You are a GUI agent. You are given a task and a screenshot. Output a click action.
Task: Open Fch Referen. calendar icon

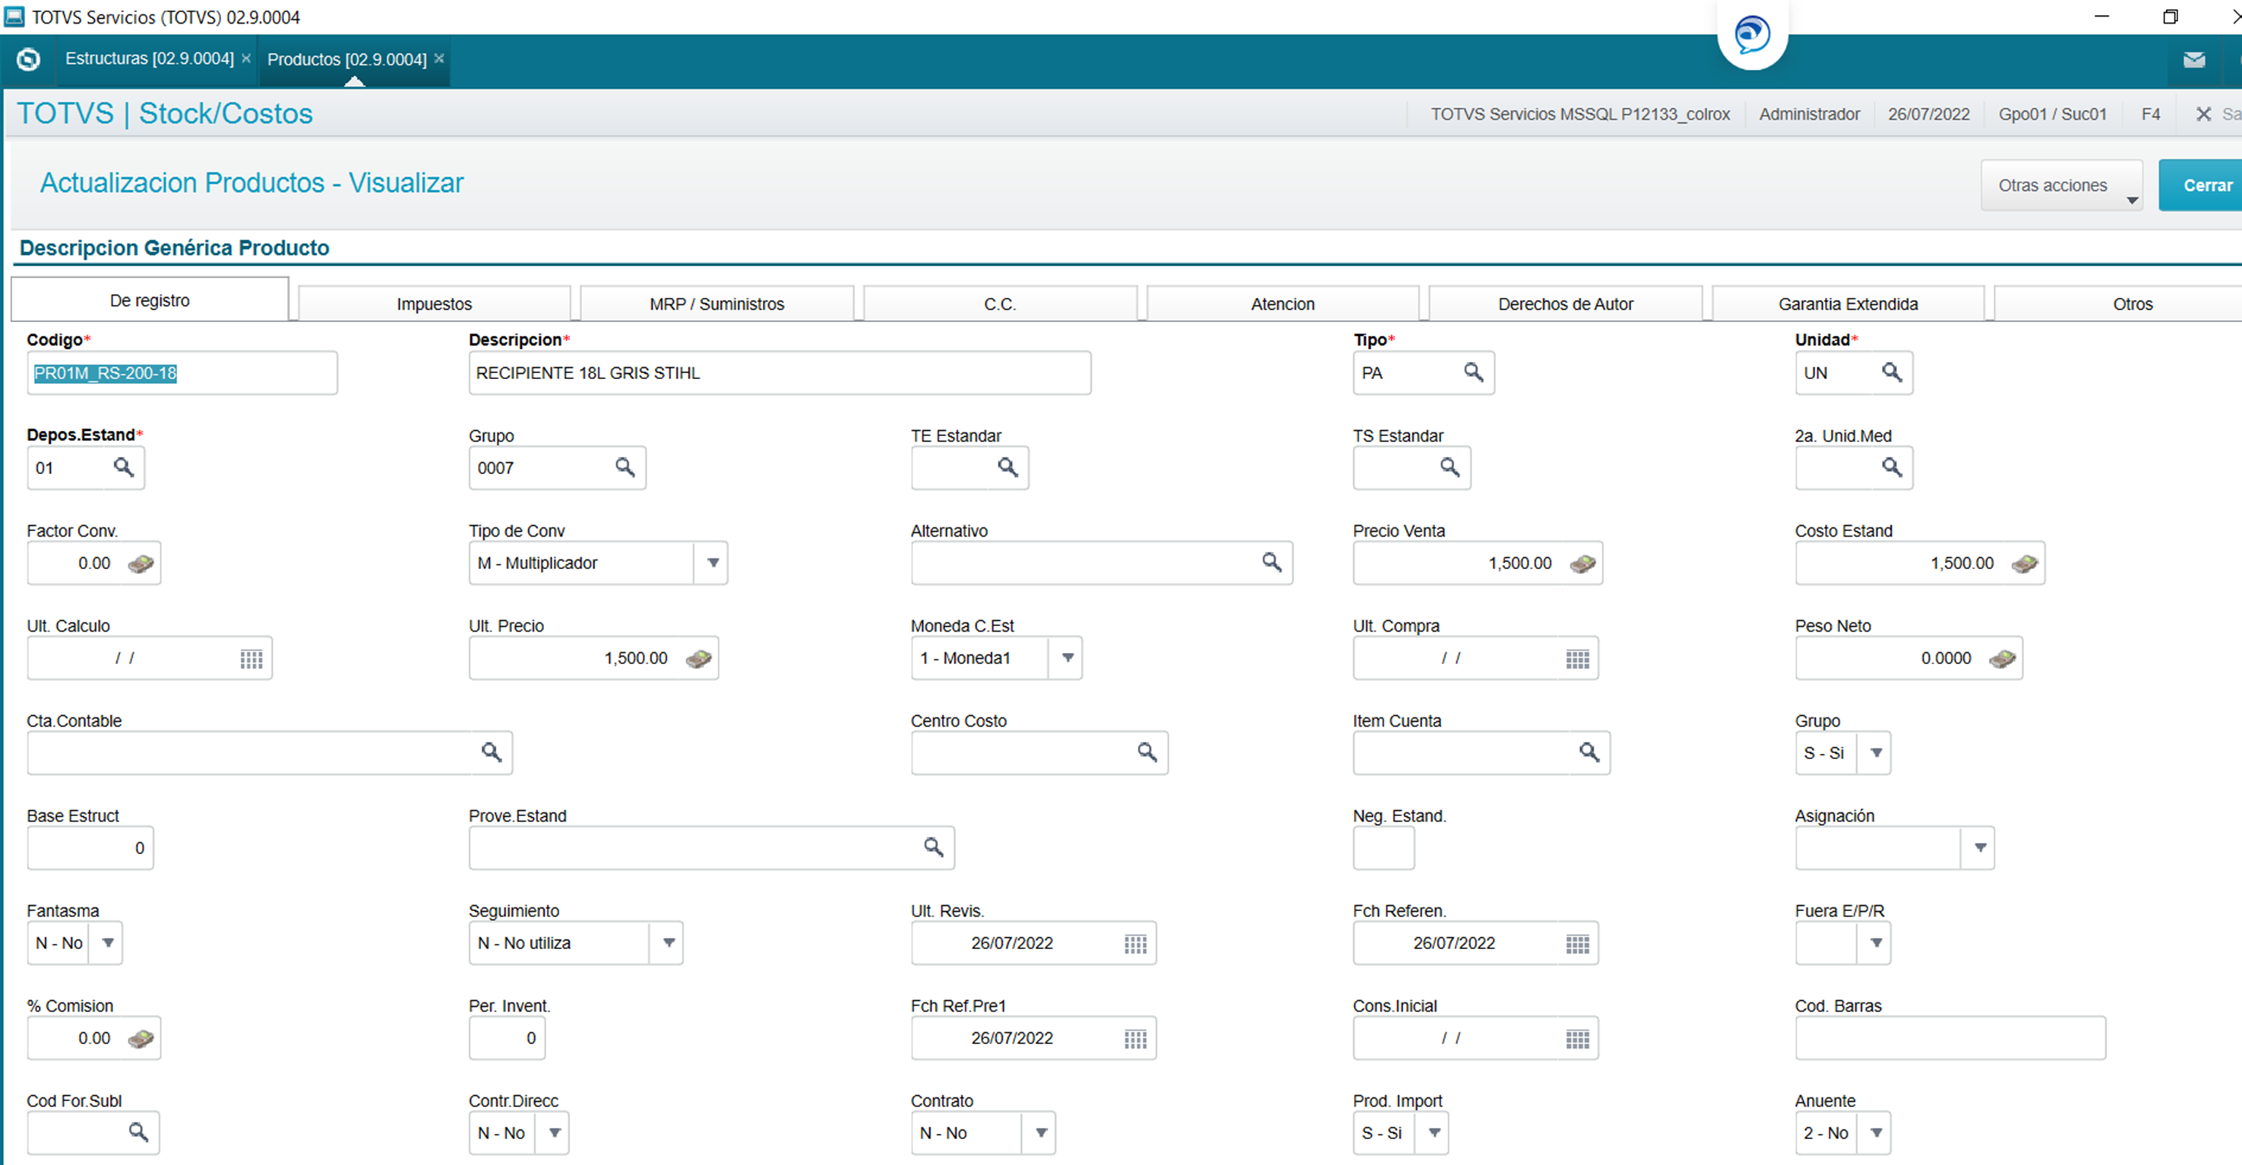click(1578, 944)
